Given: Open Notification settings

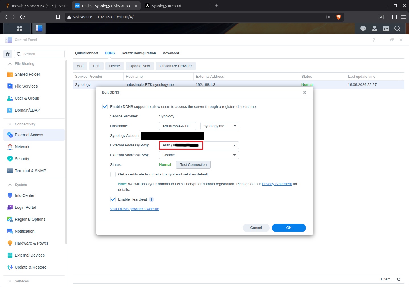Looking at the screenshot, I should click(x=34, y=231).
